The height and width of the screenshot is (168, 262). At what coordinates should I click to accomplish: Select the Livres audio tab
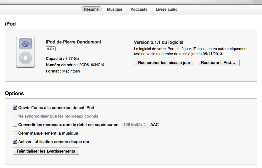[x=166, y=9]
